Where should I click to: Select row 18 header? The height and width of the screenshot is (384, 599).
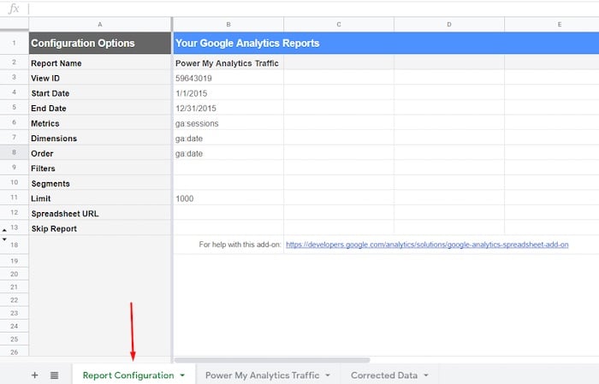15,245
